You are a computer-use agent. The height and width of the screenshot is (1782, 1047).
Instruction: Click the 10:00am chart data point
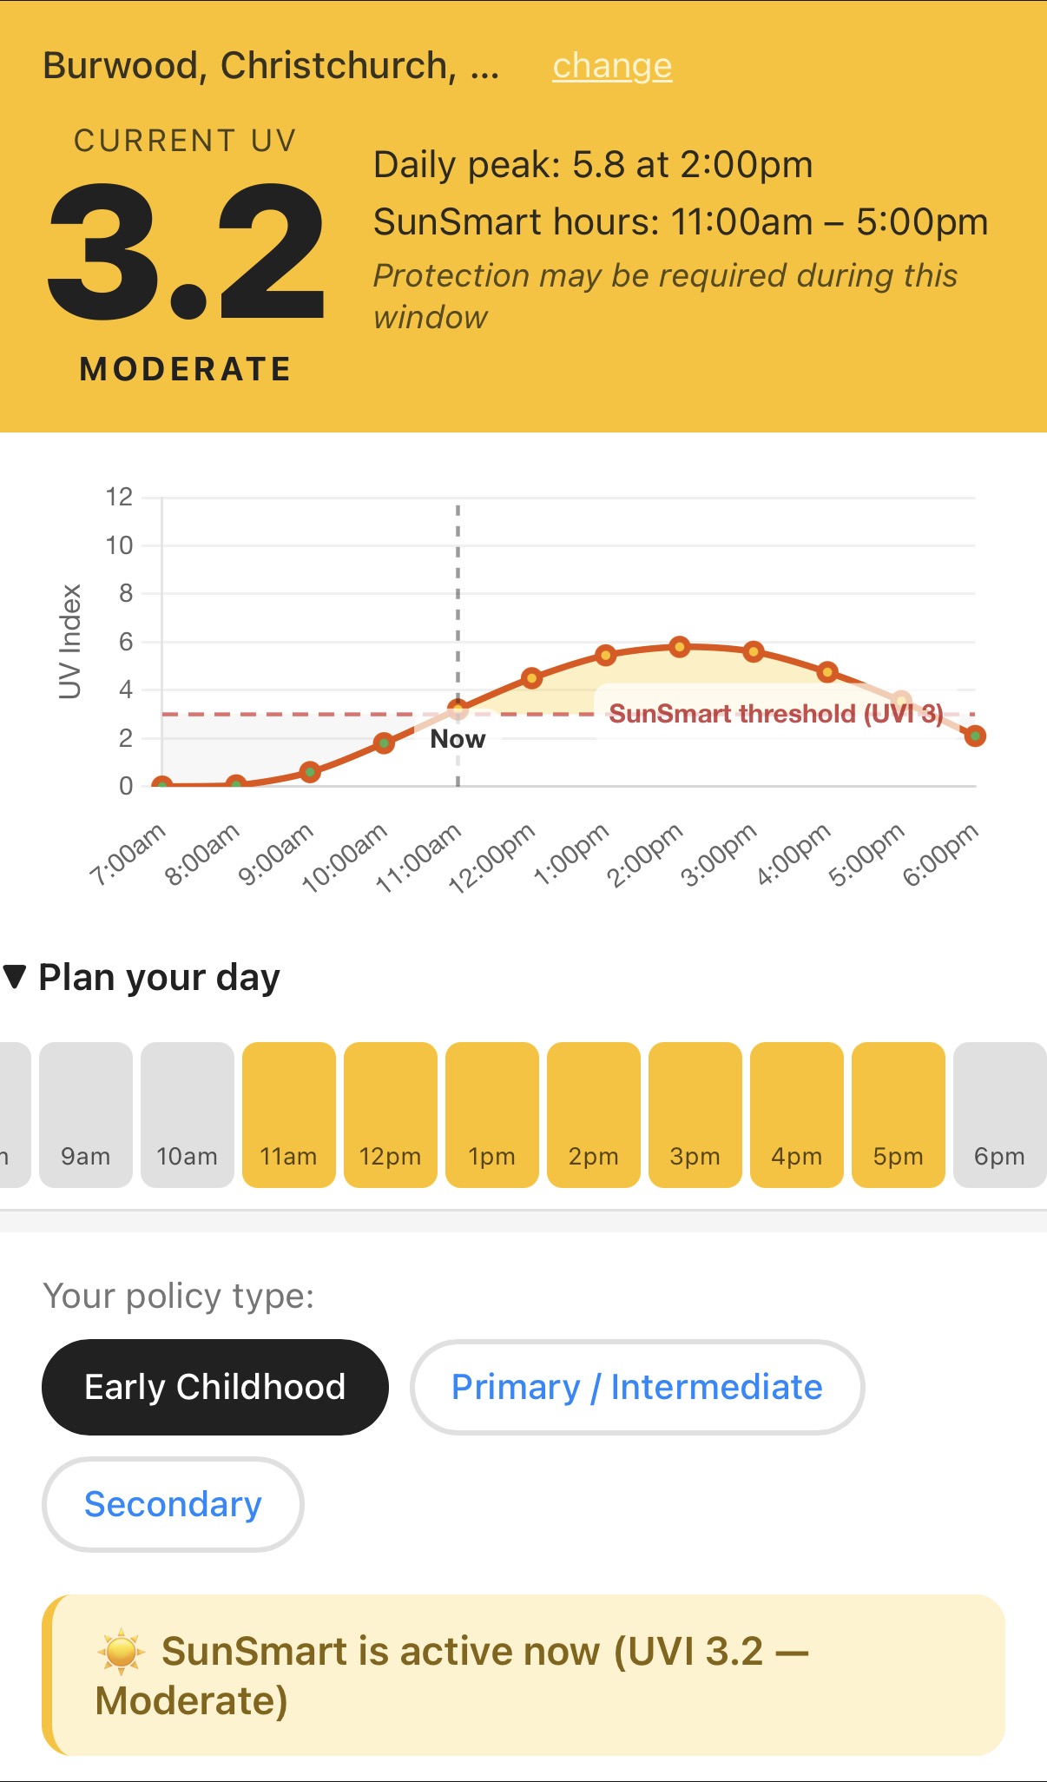(384, 742)
